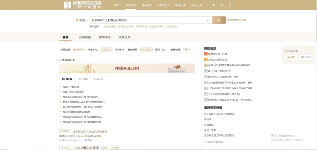Click the thumbs-down 不满意 feedback button
Screen dimensions: 317x150
(306, 57)
